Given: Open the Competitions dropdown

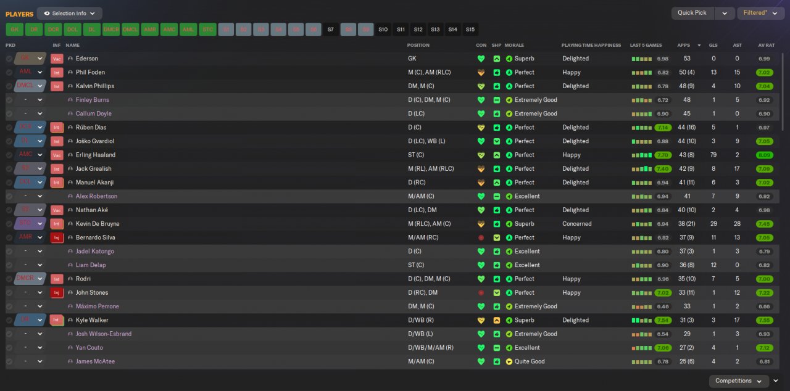Looking at the screenshot, I should 739,381.
